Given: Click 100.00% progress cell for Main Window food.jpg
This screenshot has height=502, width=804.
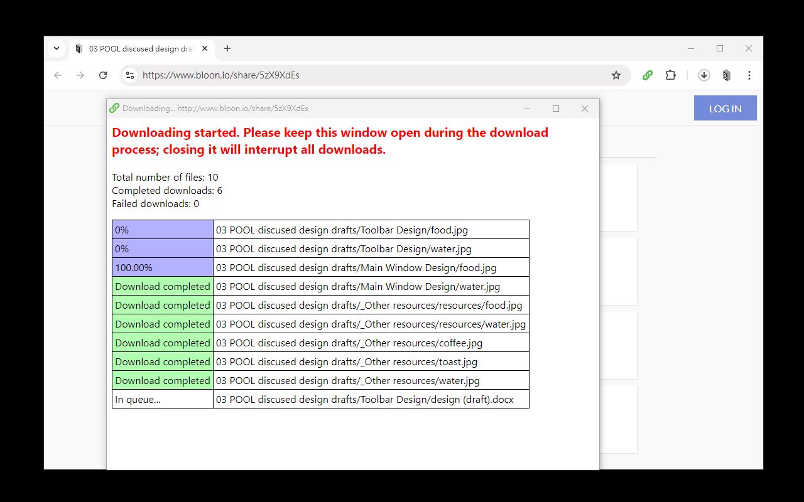Looking at the screenshot, I should (163, 267).
